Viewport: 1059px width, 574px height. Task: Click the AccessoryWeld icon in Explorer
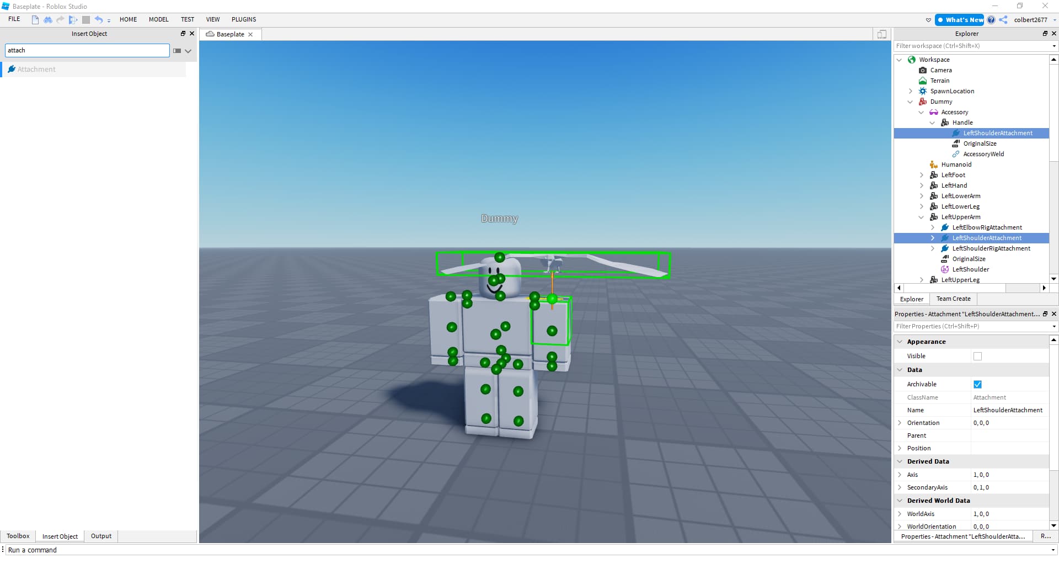coord(956,154)
